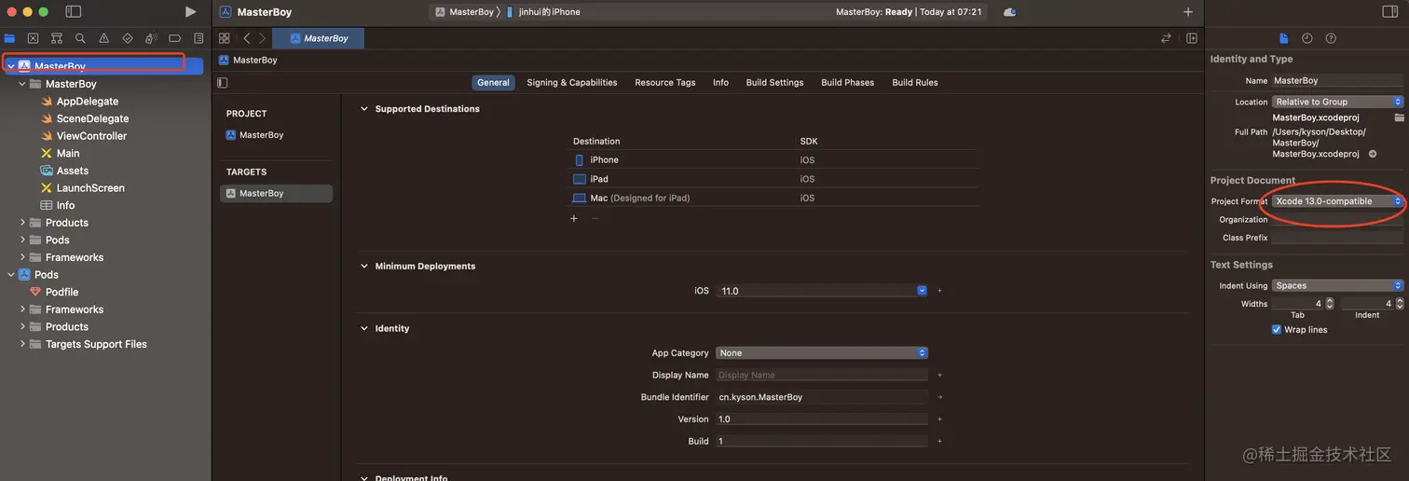Image resolution: width=1409 pixels, height=481 pixels.
Task: Click the Organization field
Action: click(1337, 220)
